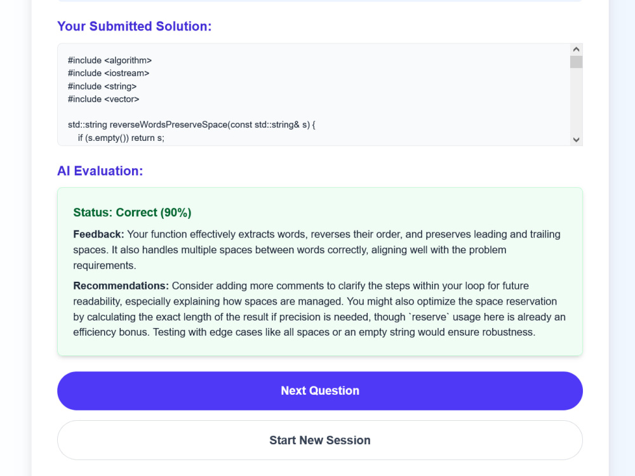
Task: Click the 'AI Evaluation:' heading
Action: pos(100,171)
